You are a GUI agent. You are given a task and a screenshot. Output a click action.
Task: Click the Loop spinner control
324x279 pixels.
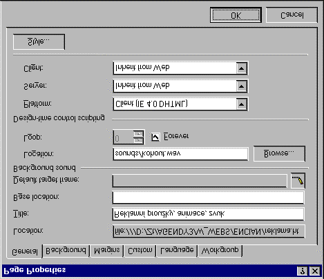pyautogui.click(x=138, y=137)
